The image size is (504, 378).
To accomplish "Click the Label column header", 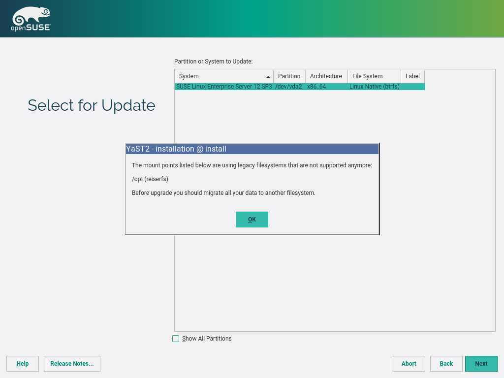I will pyautogui.click(x=412, y=76).
